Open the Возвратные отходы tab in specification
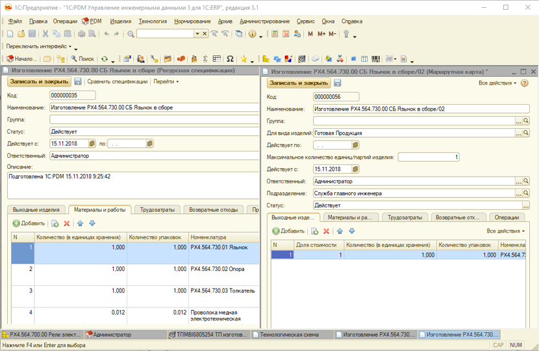539x351 pixels. tap(213, 209)
